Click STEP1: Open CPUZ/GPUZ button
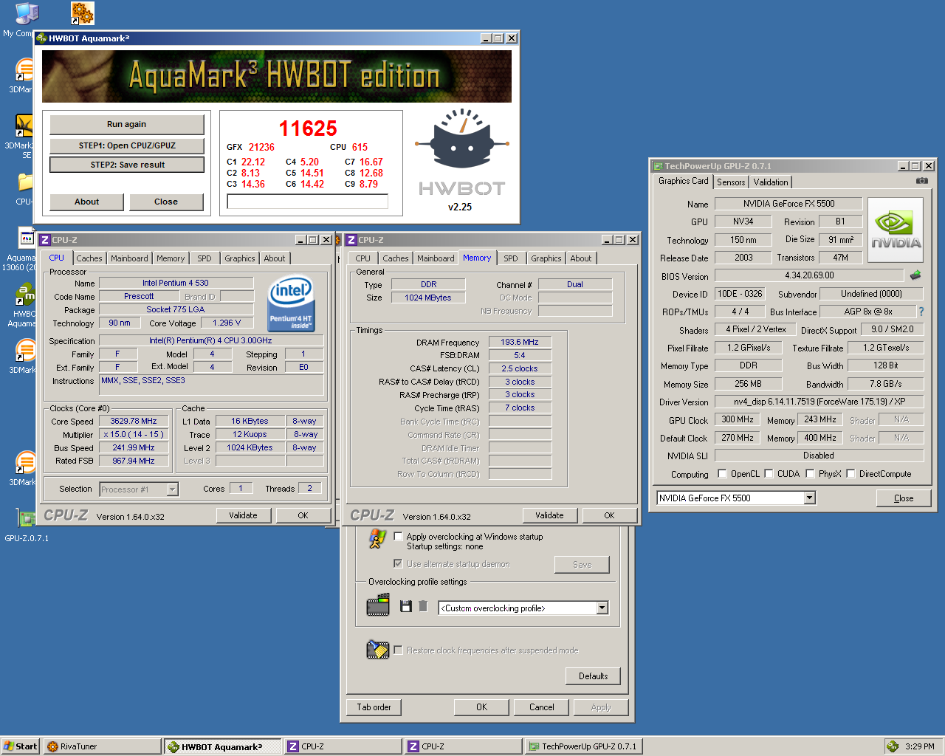 pyautogui.click(x=127, y=145)
